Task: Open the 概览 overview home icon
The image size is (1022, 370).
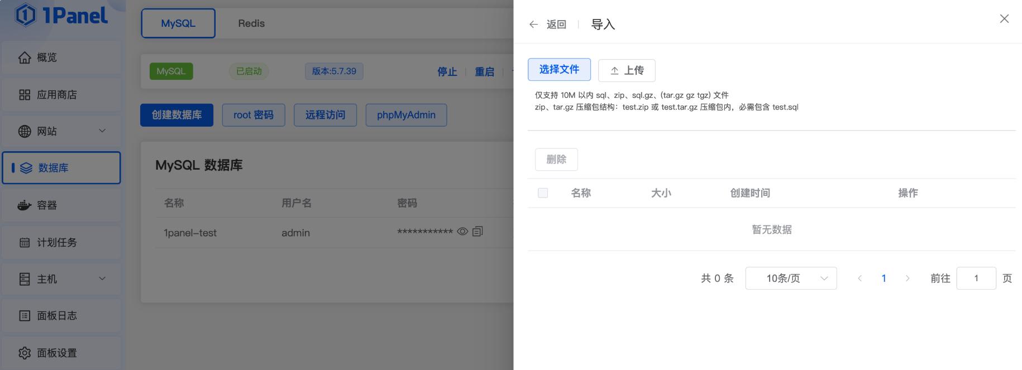Action: [x=25, y=57]
